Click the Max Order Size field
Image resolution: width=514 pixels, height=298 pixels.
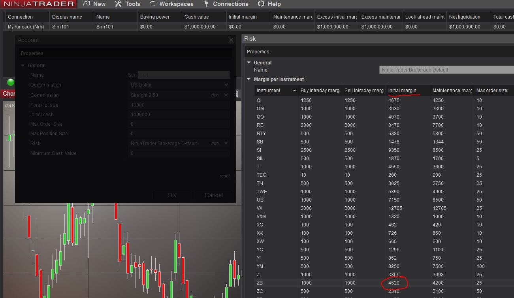[x=180, y=124]
